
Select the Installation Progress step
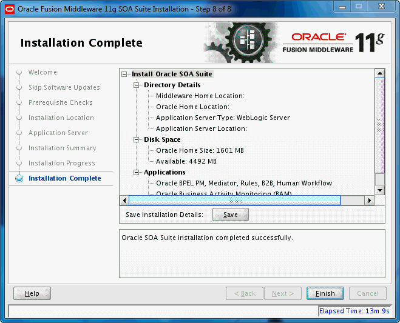click(x=62, y=163)
